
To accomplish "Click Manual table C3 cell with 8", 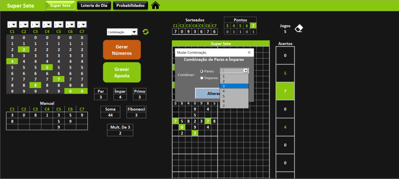I will 35,115.
